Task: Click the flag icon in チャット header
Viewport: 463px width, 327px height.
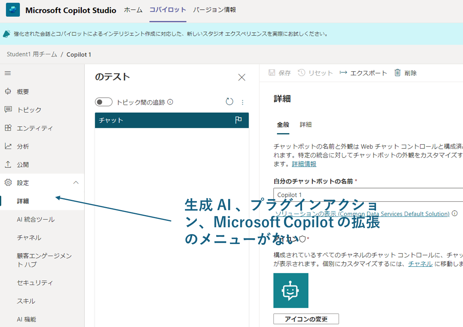Action: (x=238, y=120)
